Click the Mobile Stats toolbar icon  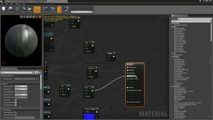pyautogui.click(x=66, y=9)
